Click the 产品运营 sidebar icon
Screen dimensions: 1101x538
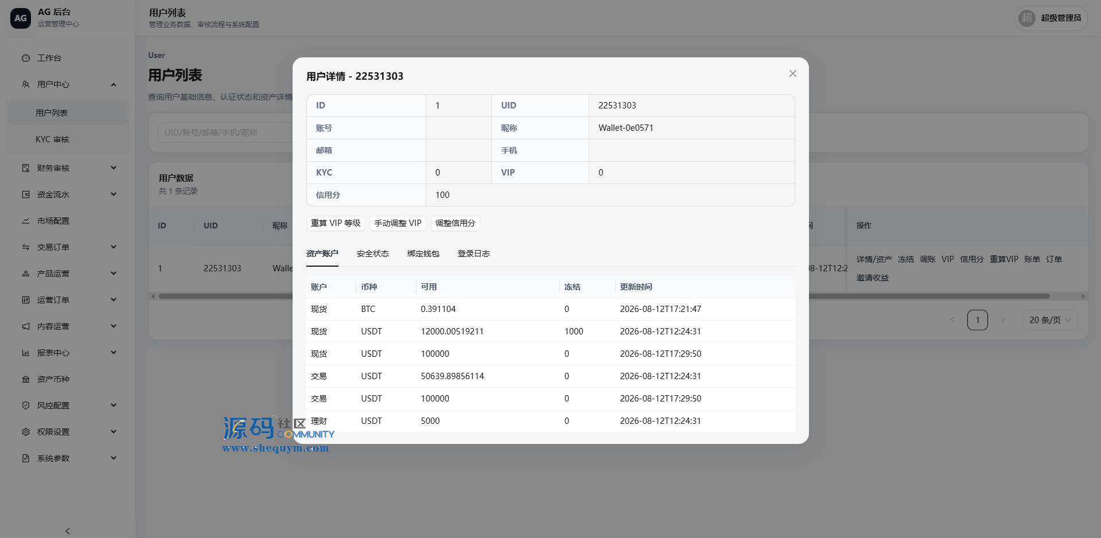[26, 274]
